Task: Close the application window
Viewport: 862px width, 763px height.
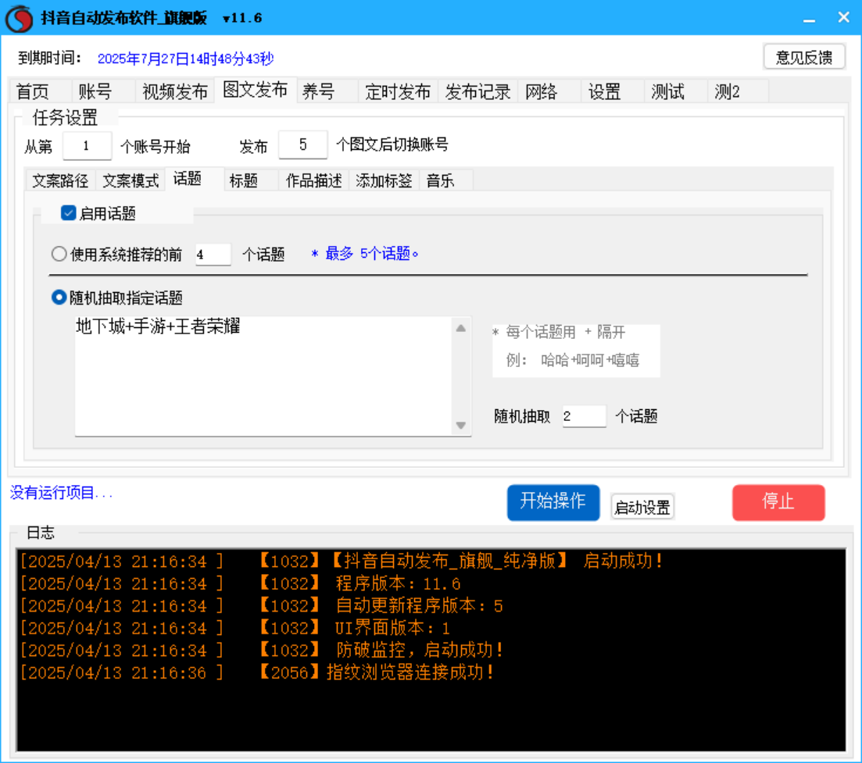Action: pyautogui.click(x=844, y=18)
